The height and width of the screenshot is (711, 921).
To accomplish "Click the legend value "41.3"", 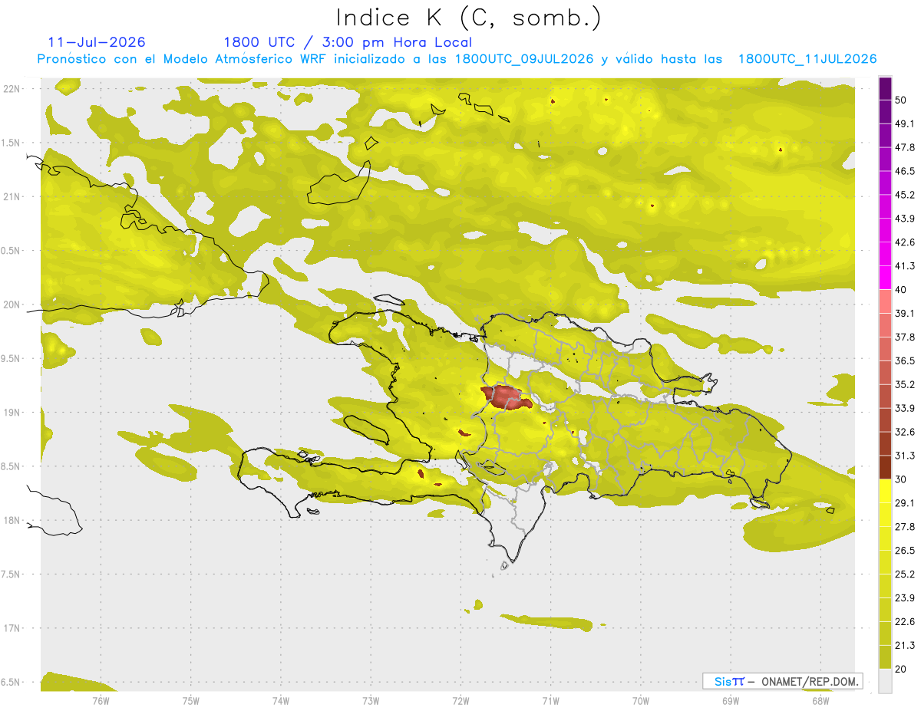I will pos(906,266).
